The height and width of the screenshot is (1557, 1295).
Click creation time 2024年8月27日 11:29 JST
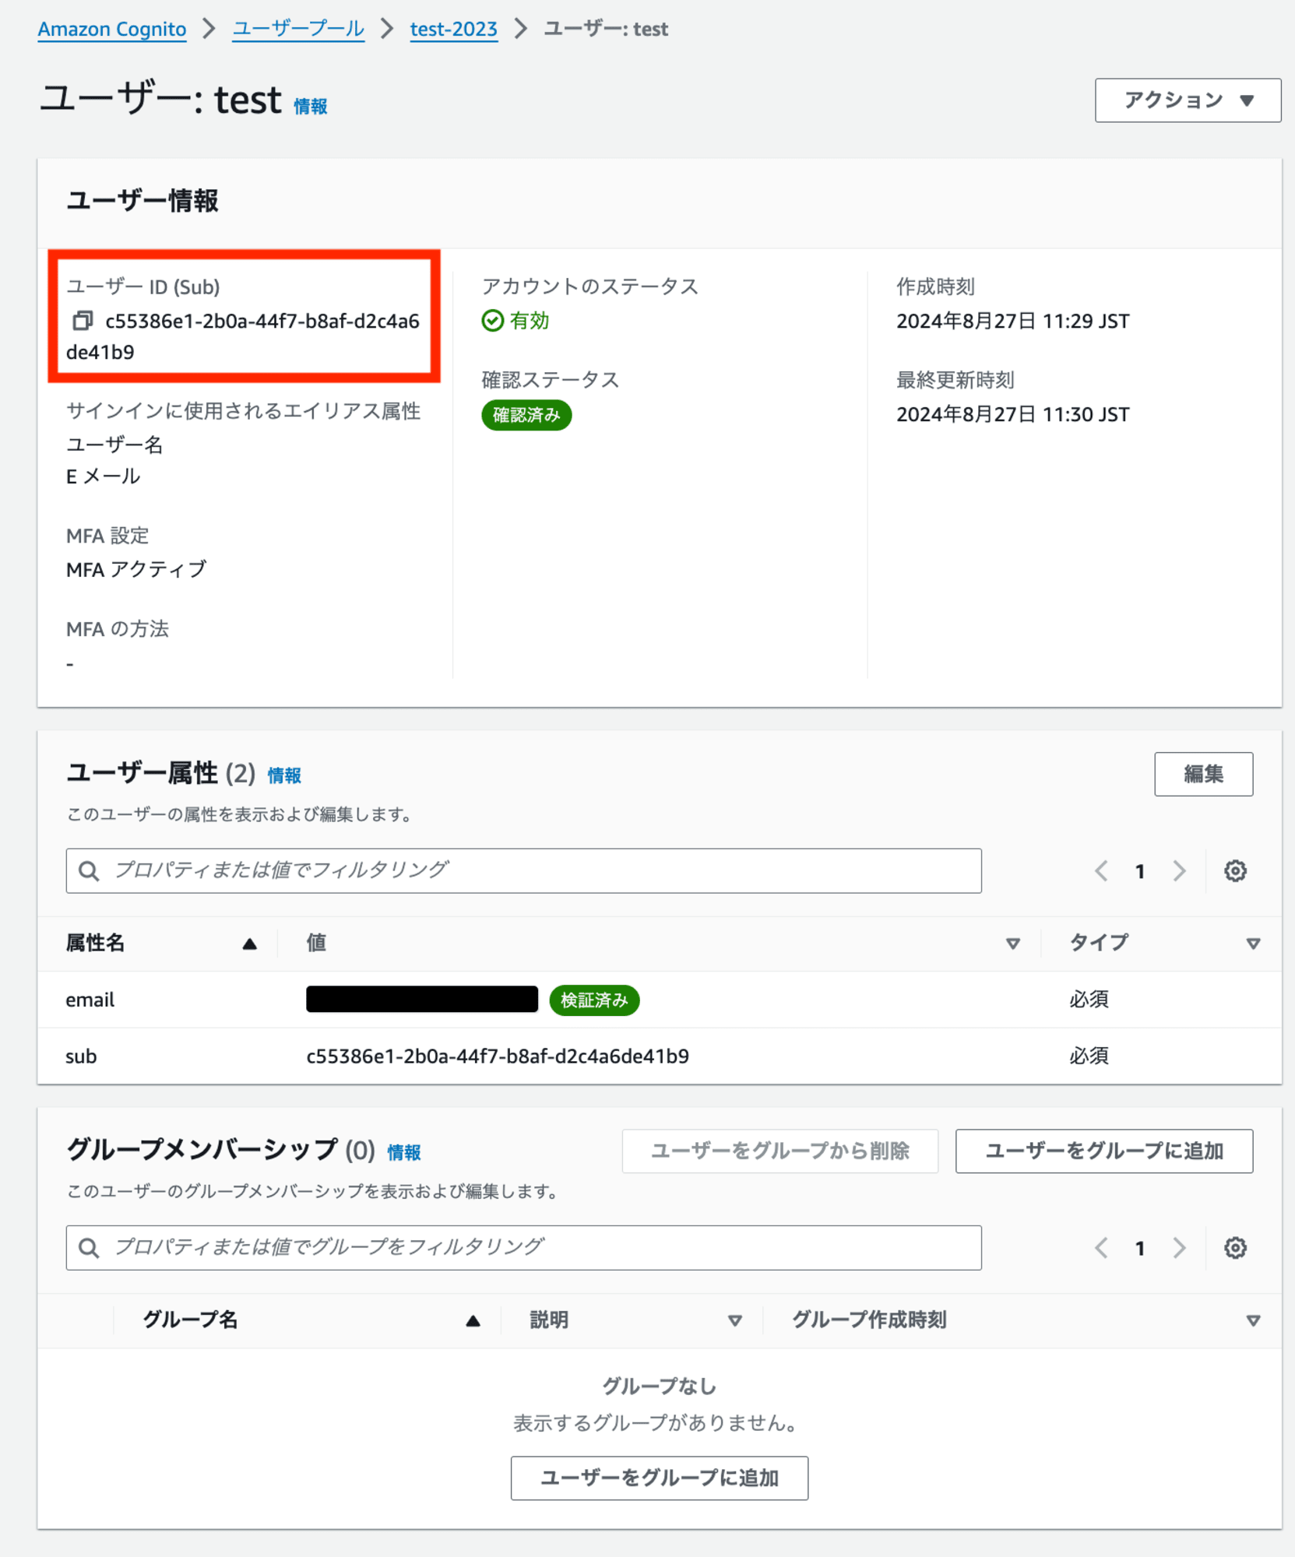(1012, 321)
